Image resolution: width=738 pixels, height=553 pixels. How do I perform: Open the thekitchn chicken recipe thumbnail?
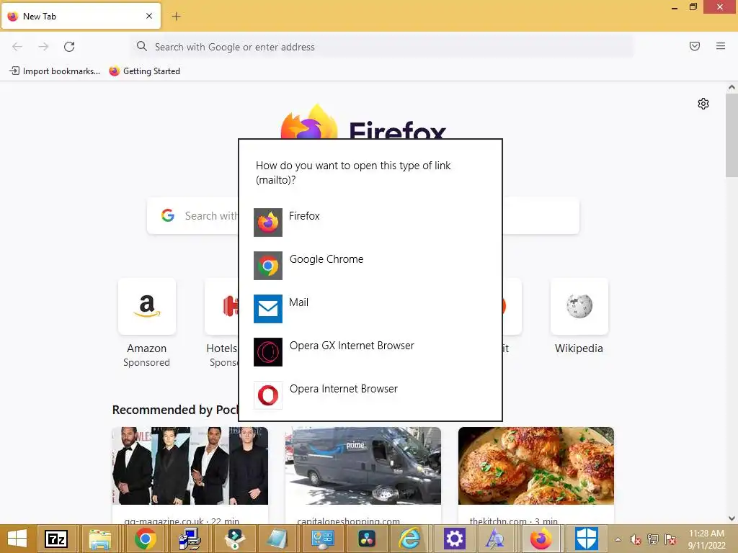536,466
